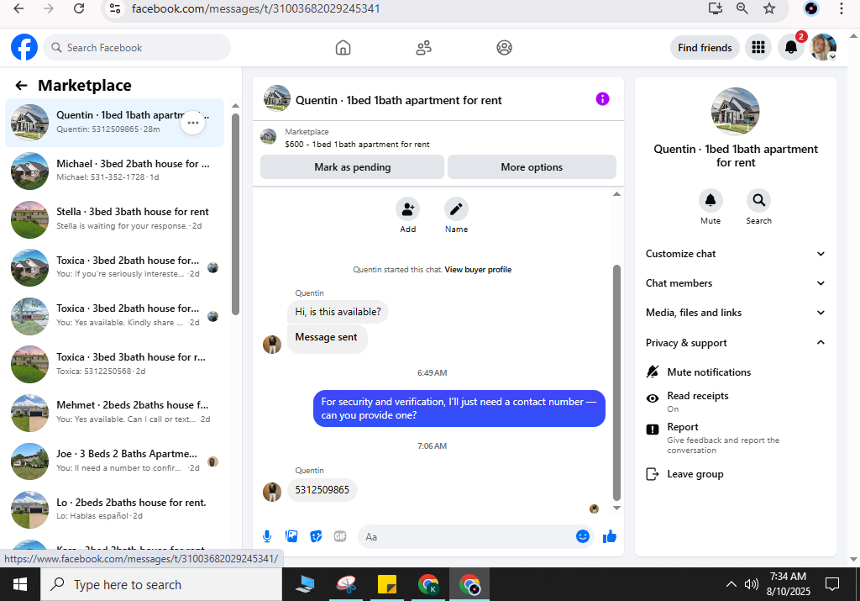
Task: Open the notifications bell with badge
Action: pos(791,48)
